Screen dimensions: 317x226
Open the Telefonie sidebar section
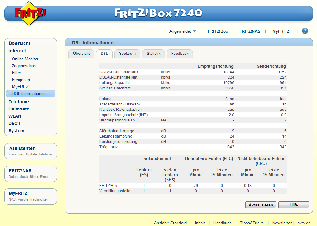pos(19,102)
